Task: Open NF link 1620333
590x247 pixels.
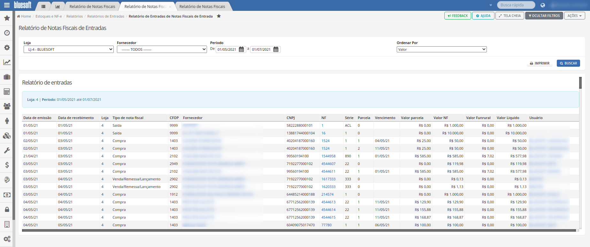Action: (x=328, y=187)
